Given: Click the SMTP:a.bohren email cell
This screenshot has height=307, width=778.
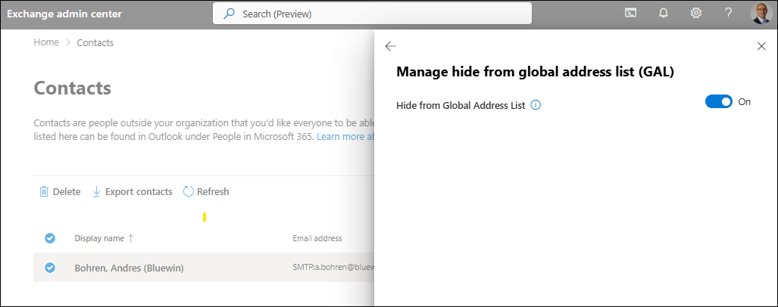Looking at the screenshot, I should click(333, 268).
